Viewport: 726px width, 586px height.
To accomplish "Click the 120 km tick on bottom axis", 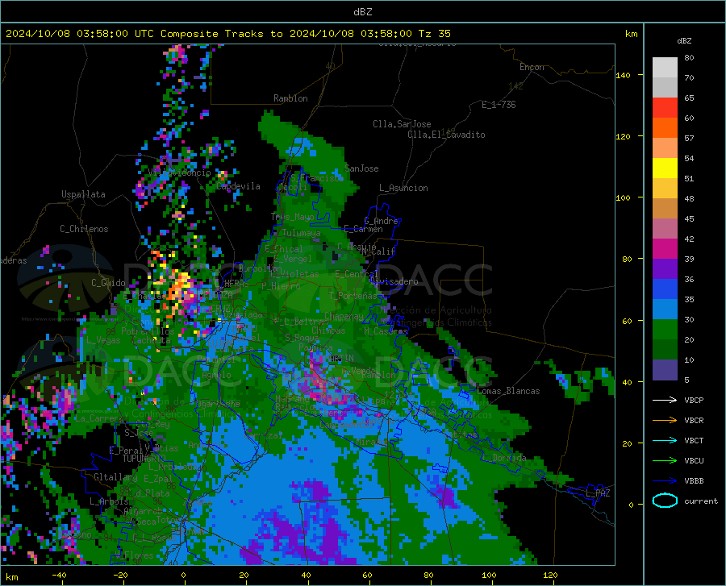I will click(550, 575).
